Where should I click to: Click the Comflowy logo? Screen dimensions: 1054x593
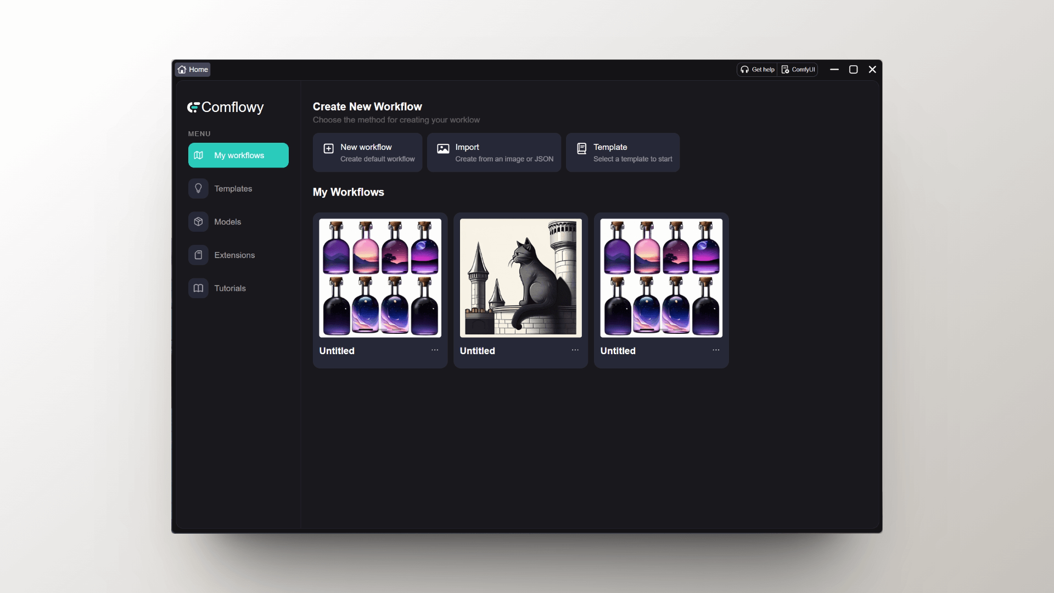coord(225,107)
